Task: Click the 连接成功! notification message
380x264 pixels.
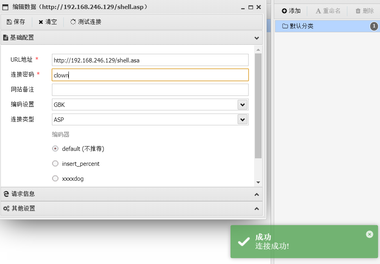Action: [272, 246]
